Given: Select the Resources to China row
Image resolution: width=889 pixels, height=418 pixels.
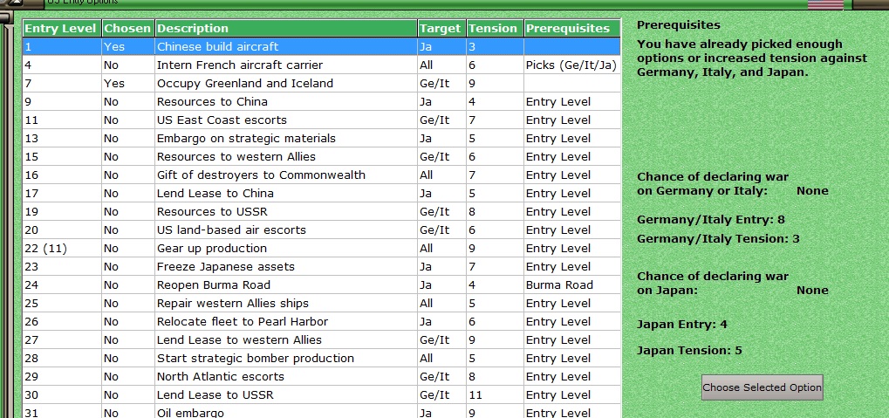Looking at the screenshot, I should click(x=321, y=101).
